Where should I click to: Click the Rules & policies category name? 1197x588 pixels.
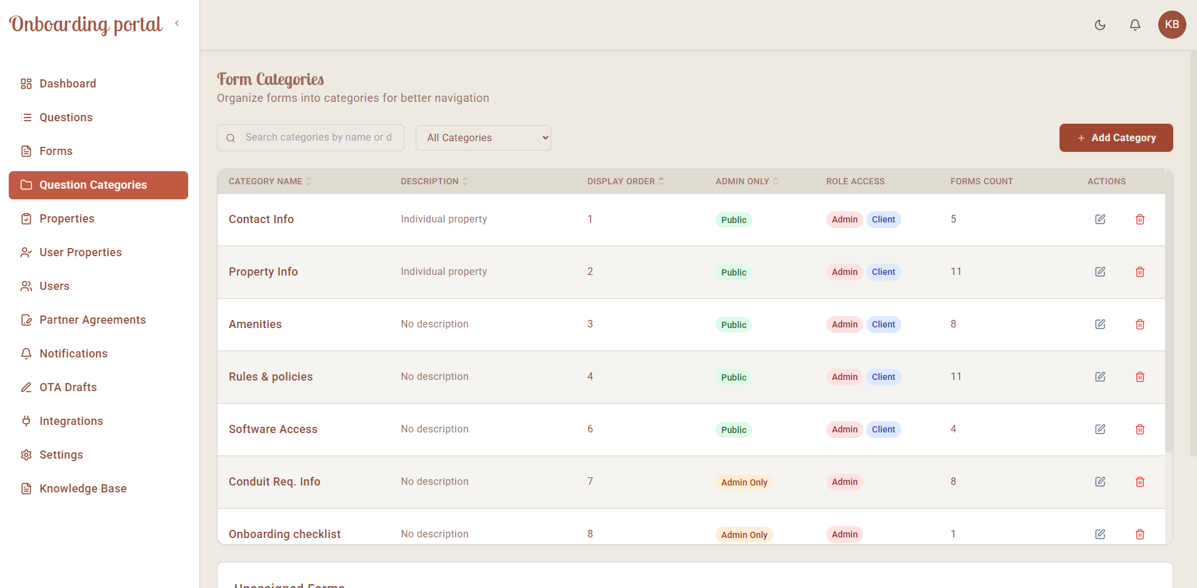pos(271,377)
